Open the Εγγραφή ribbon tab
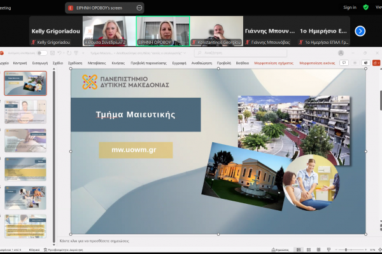The height and width of the screenshot is (254, 382). tap(179, 63)
